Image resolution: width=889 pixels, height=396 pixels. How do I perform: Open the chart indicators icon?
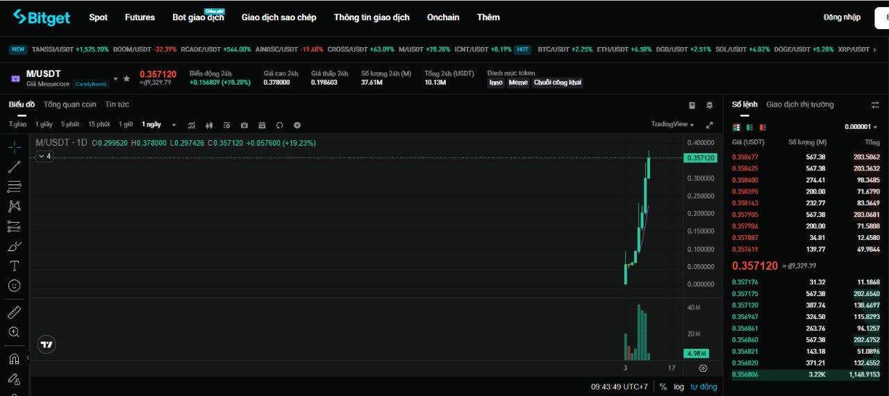(x=192, y=125)
